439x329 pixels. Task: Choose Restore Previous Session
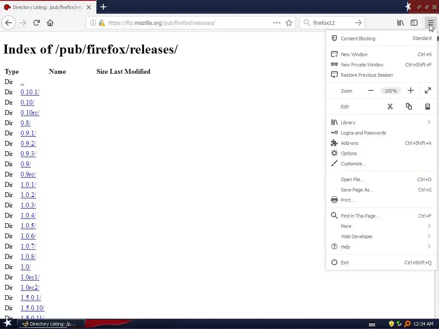click(381, 75)
